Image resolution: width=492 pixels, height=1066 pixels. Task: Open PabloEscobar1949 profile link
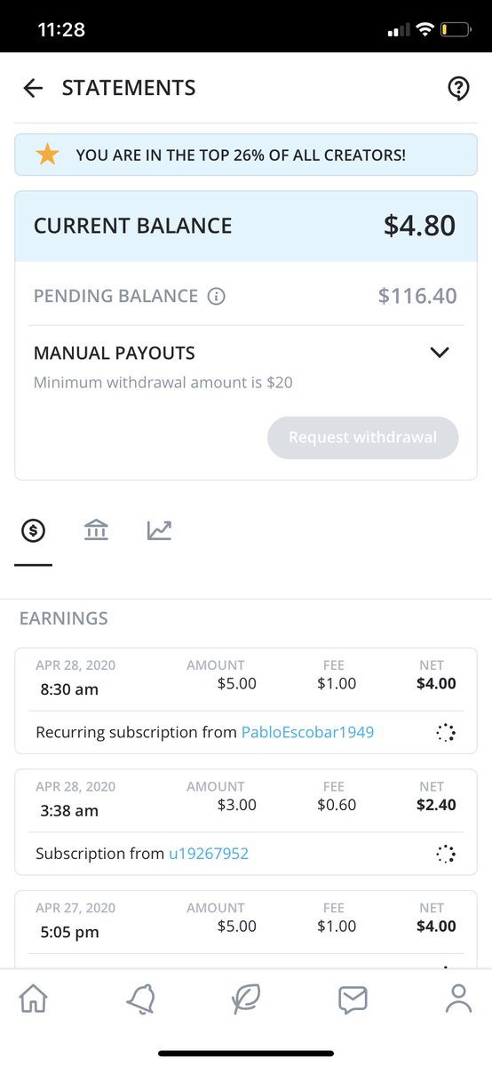tap(307, 733)
